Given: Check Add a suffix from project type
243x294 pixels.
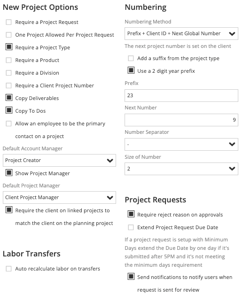Looking at the screenshot, I should 131,58.
